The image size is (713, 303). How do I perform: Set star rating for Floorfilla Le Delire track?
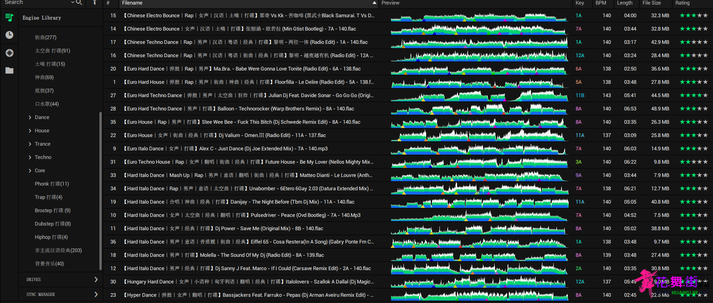694,82
